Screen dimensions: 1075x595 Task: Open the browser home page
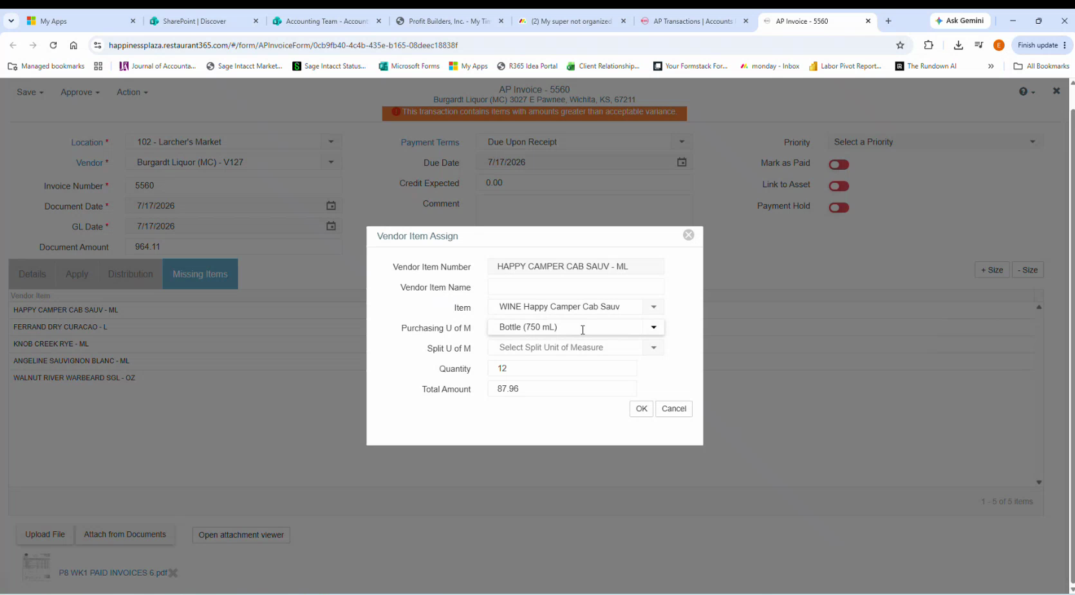pos(73,45)
